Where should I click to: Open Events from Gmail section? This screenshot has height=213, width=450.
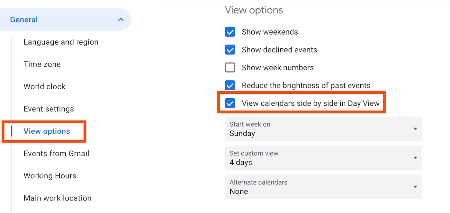(x=56, y=153)
